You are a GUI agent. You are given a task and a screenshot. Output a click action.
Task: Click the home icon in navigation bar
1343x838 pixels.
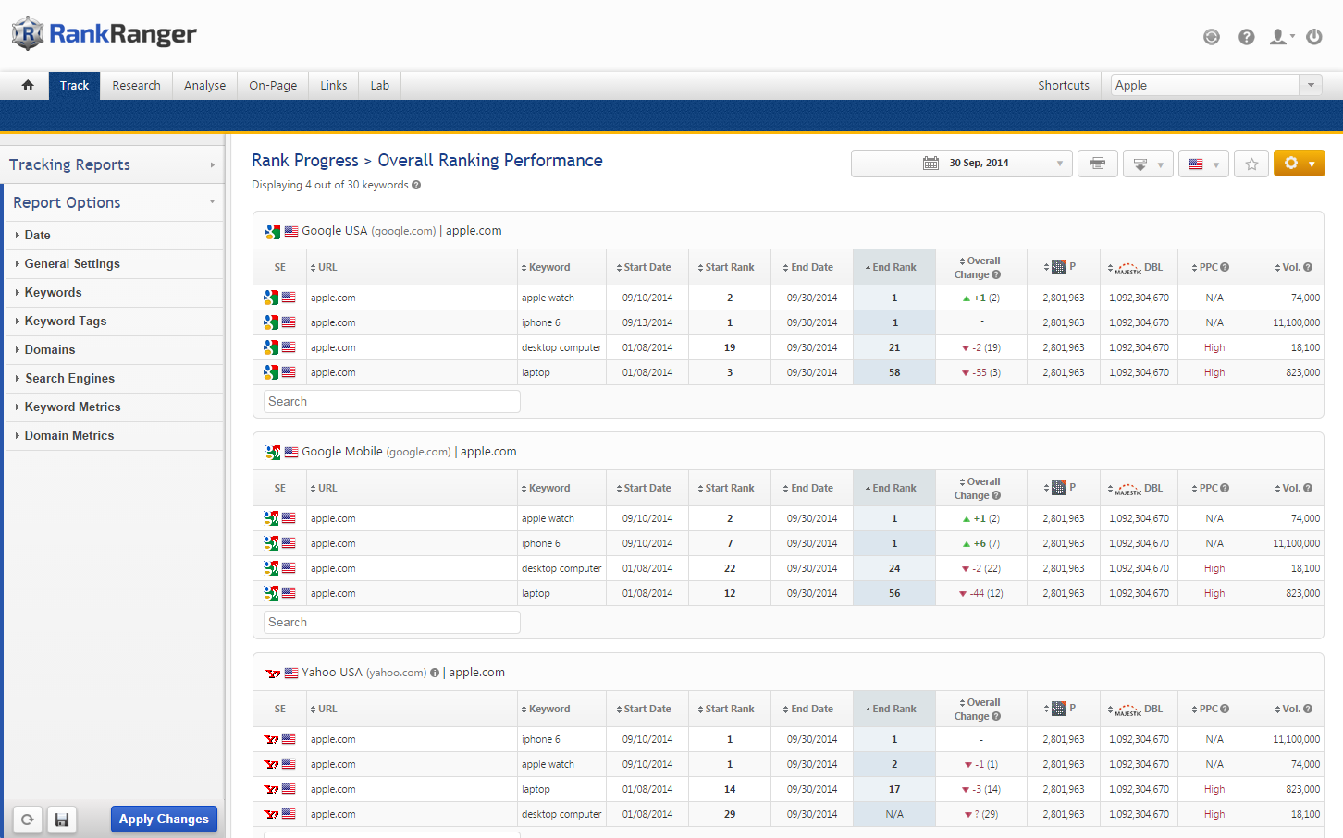[x=28, y=85]
